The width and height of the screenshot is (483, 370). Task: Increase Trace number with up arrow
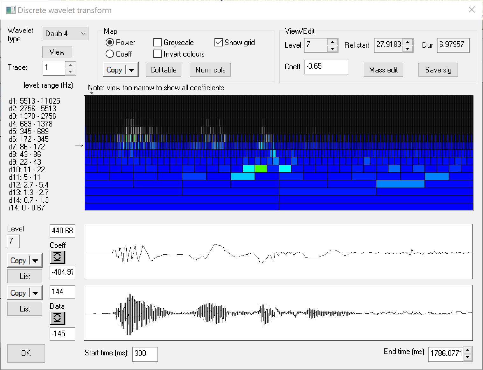[70, 65]
